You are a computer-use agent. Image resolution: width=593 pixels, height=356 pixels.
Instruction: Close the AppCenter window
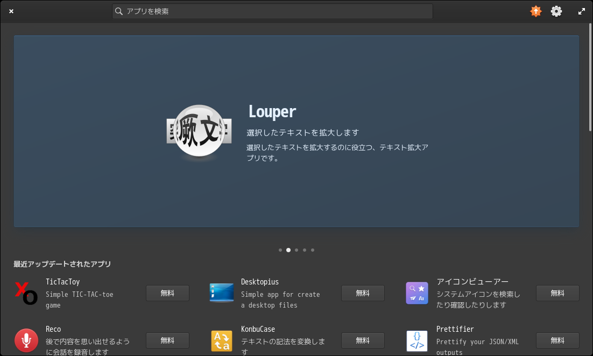click(11, 11)
